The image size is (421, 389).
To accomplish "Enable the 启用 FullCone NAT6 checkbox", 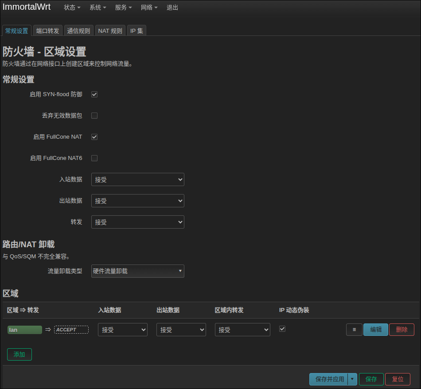I will [x=94, y=158].
